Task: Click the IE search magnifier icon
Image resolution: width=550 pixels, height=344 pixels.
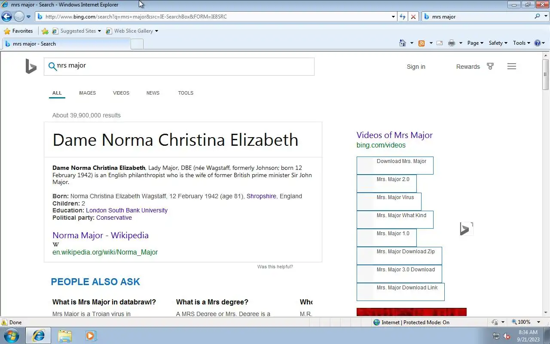Action: (537, 16)
